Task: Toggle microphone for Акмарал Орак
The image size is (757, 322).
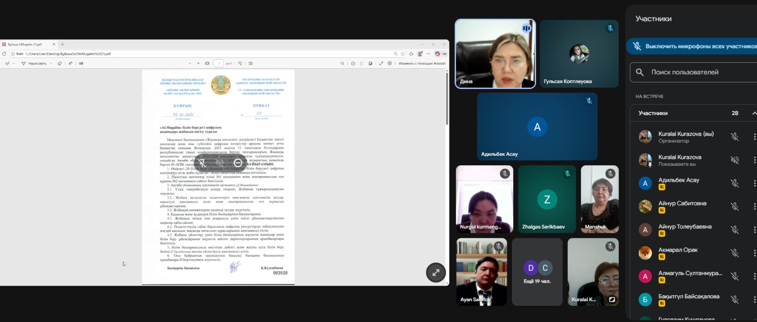Action: [734, 253]
